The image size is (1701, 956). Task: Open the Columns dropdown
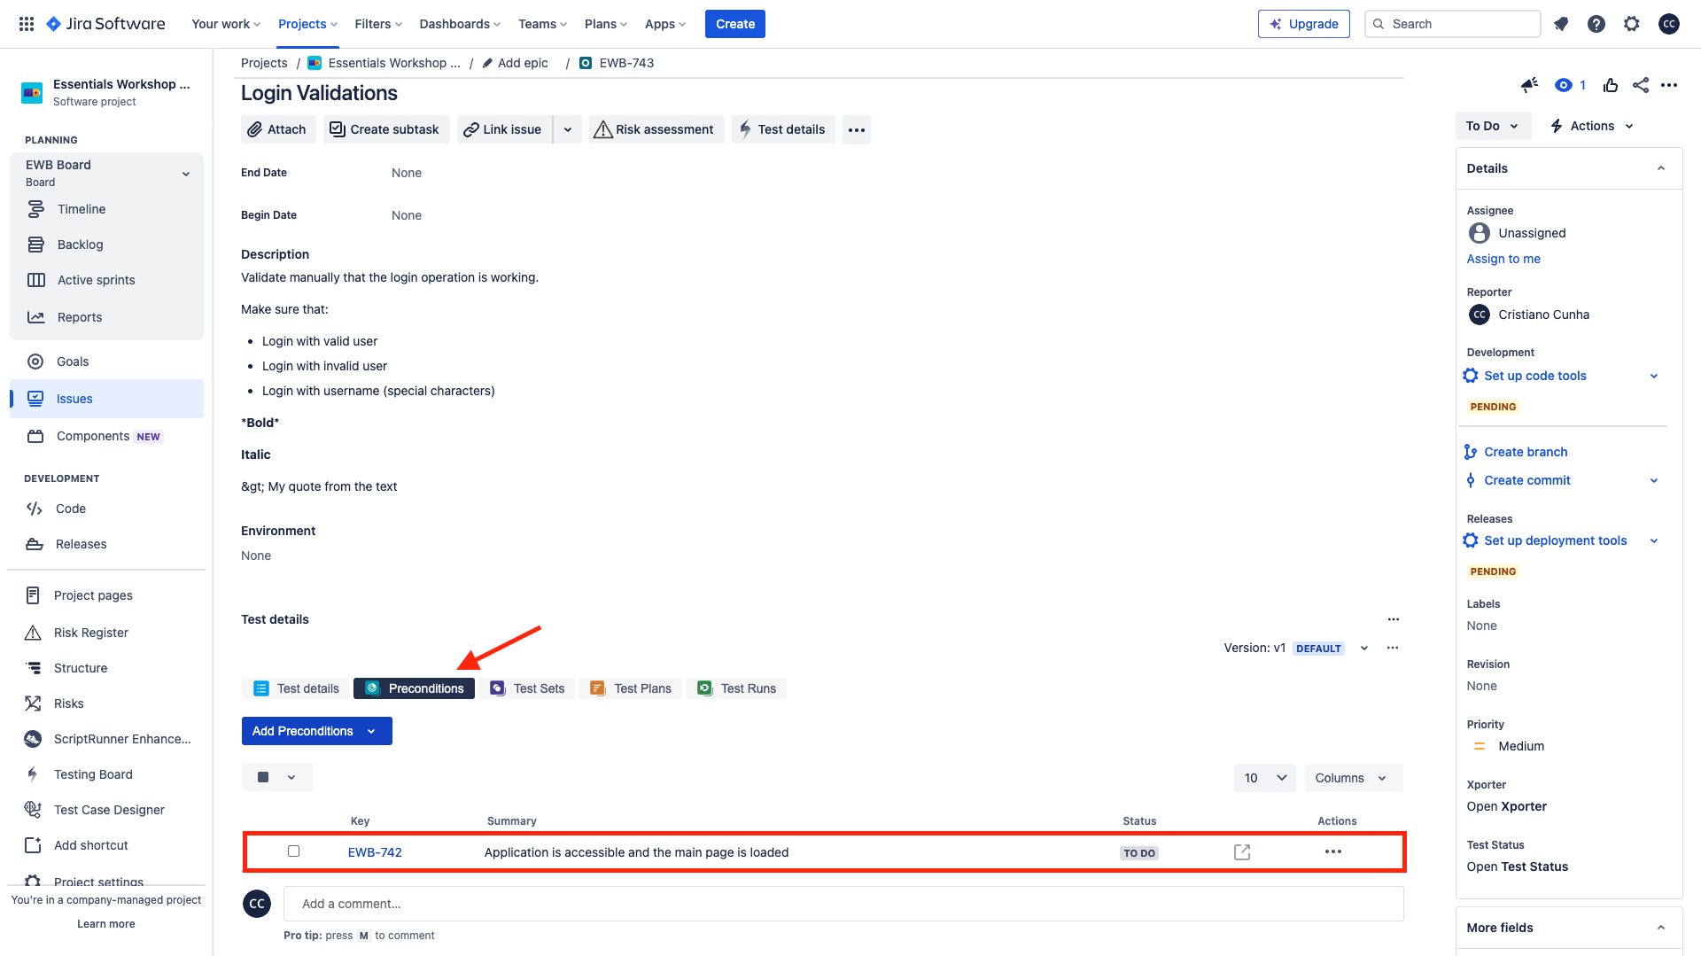coord(1353,778)
